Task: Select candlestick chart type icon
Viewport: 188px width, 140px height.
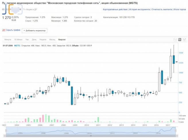Action: (x=180, y=40)
